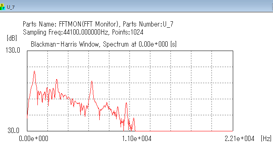
Task: Click the 'Spectrum at 0.00e+000 [s]' text
Action: click(x=140, y=44)
